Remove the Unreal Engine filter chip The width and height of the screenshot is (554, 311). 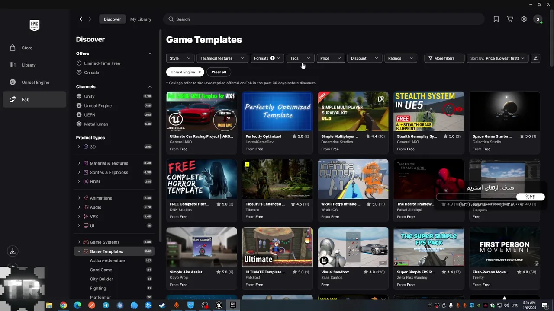tap(200, 72)
